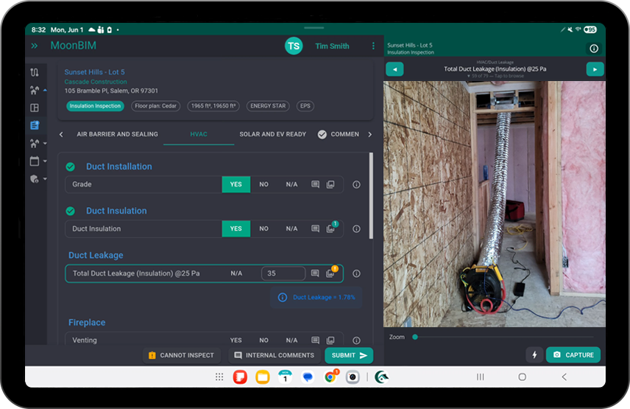Open Total Duct Leakage photos icon
This screenshot has width=630, height=409.
click(331, 272)
